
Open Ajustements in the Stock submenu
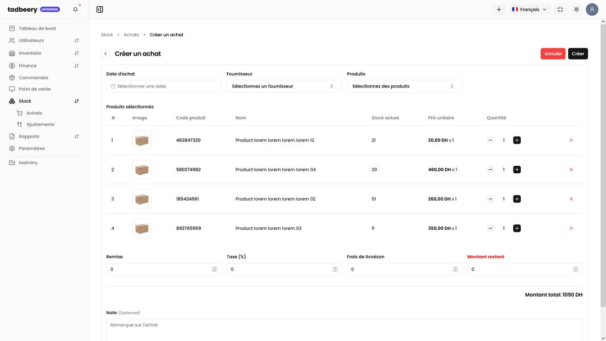point(40,124)
